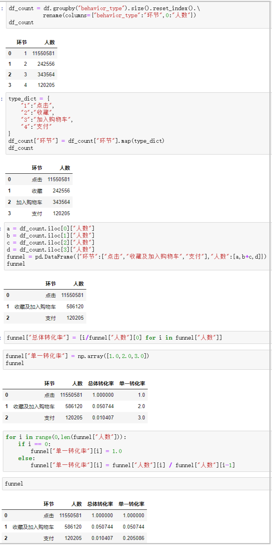The height and width of the screenshot is (545, 272).
Task: Click the 2.0 value in 单一转化率 column
Action: coord(141,407)
